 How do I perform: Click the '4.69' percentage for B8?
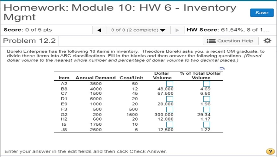205,89
